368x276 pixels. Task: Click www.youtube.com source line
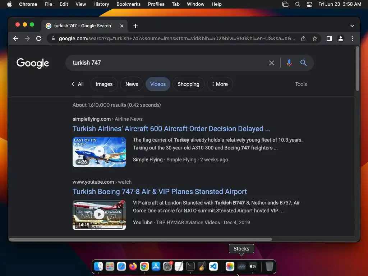[102, 182]
